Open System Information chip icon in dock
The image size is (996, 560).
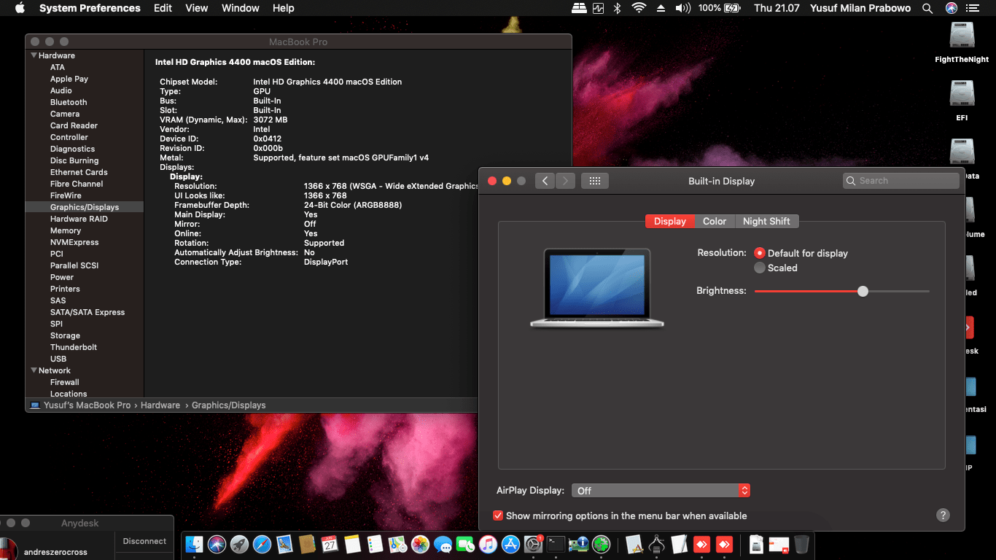[578, 544]
